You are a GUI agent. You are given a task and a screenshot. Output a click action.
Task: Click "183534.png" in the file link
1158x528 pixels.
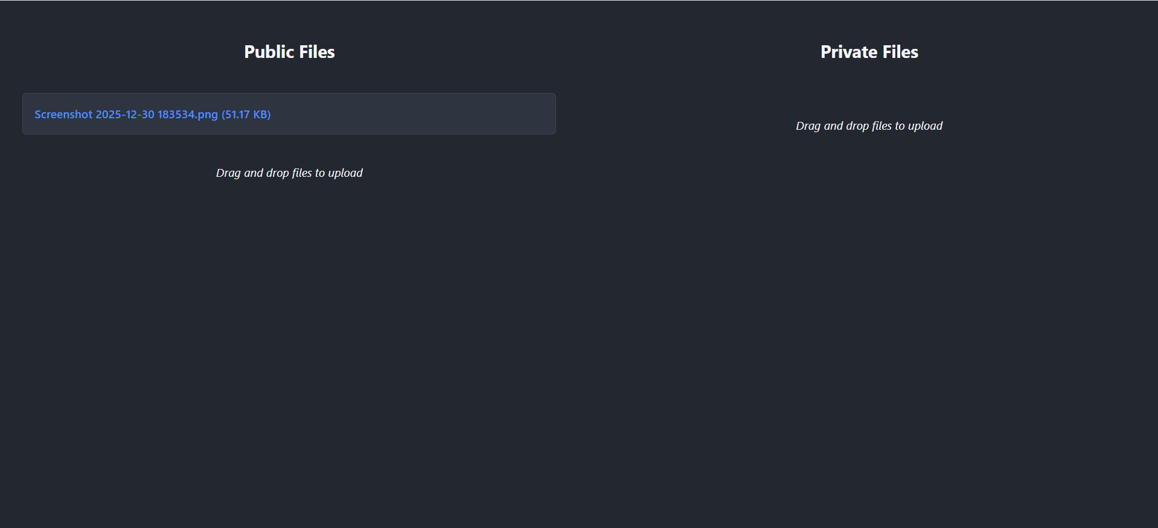coord(187,115)
